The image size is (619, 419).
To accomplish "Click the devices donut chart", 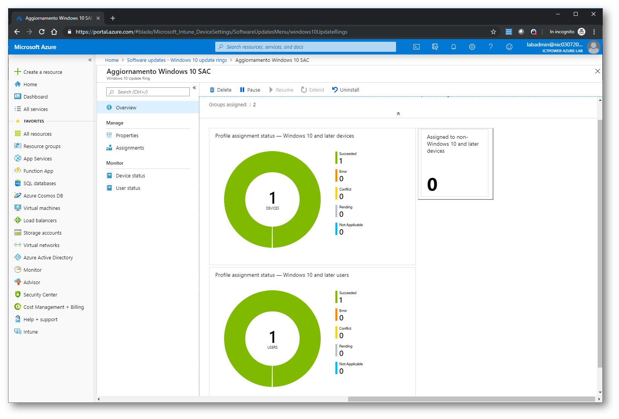I will (272, 199).
